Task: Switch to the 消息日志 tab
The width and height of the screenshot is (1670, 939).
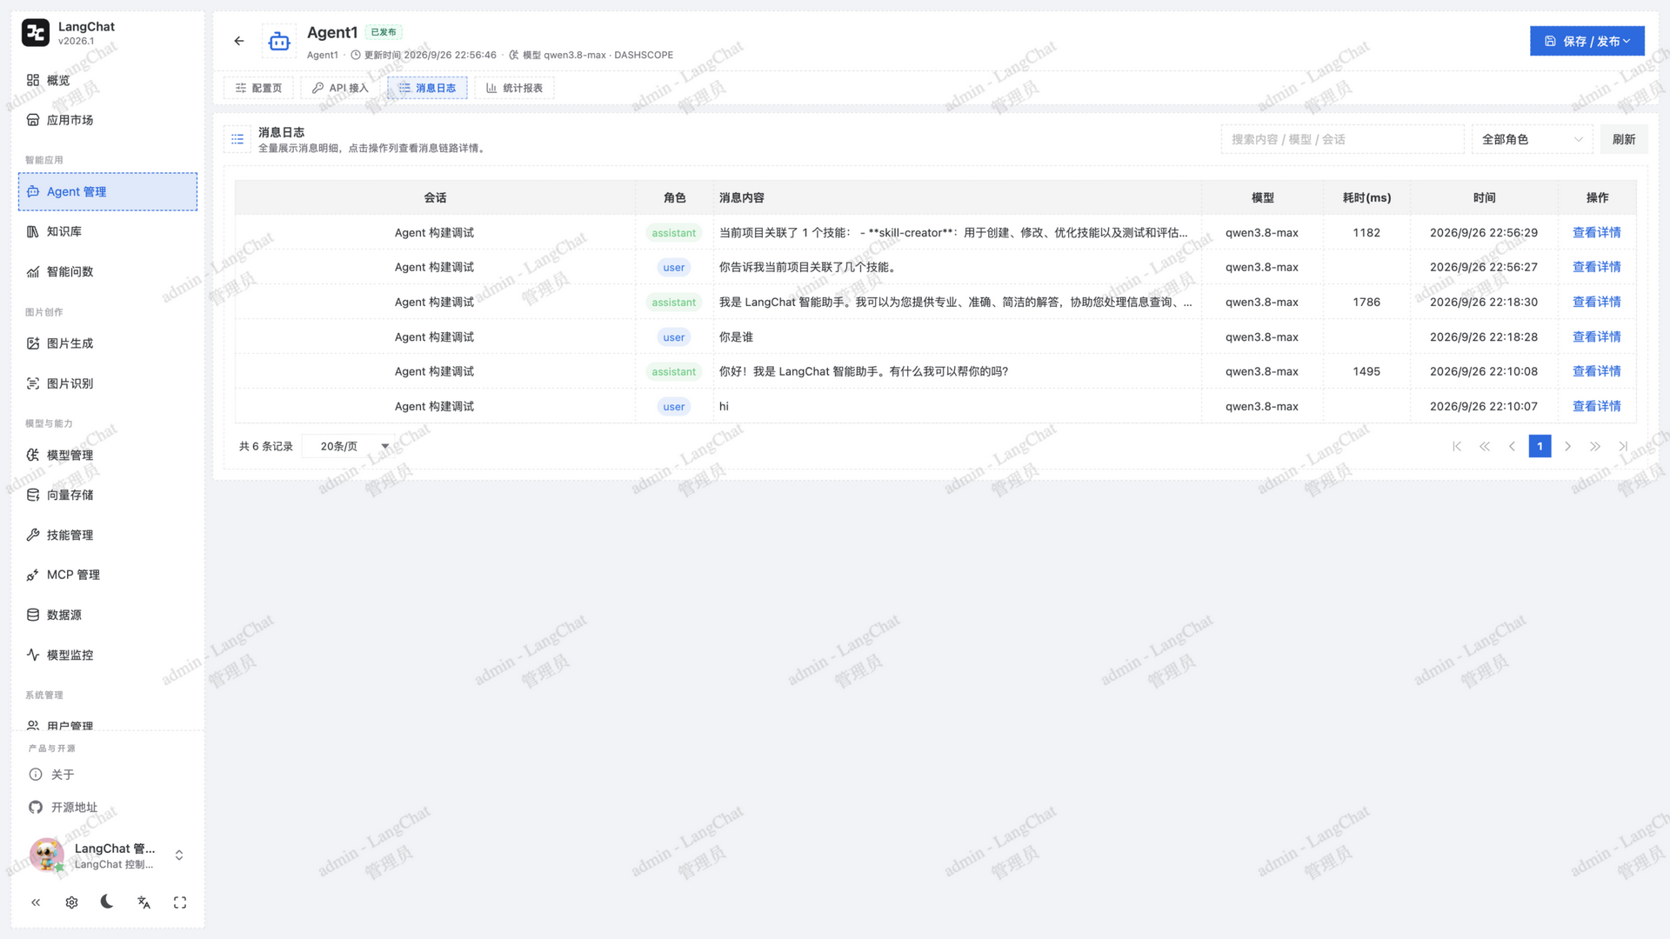Action: pos(427,88)
